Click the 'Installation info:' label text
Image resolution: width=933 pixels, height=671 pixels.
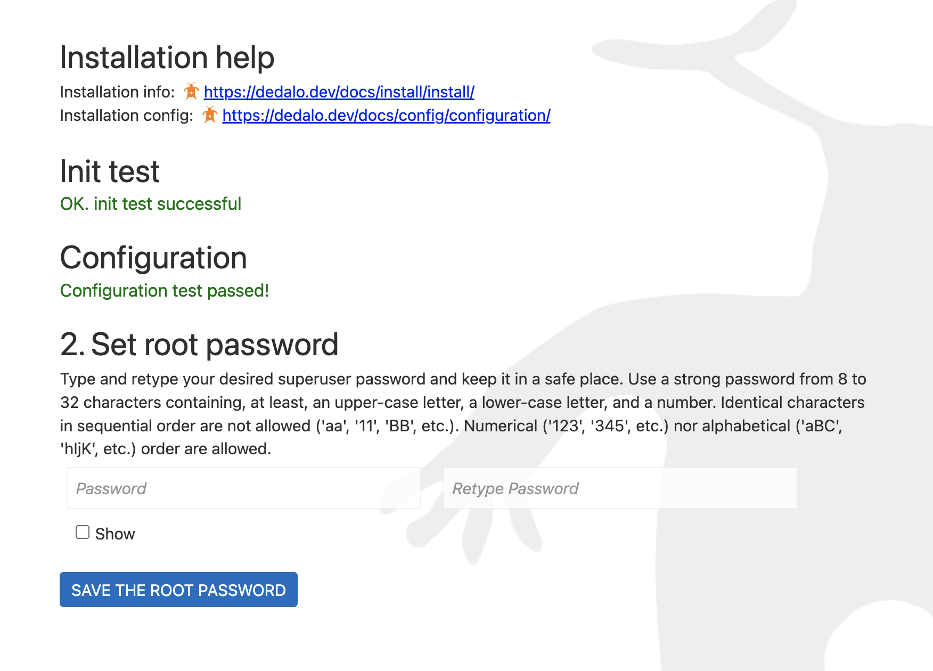(x=117, y=92)
